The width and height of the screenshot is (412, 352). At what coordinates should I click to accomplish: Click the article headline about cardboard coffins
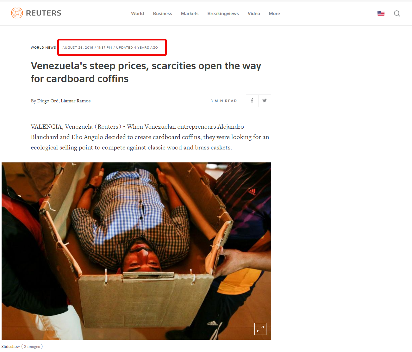click(x=146, y=72)
